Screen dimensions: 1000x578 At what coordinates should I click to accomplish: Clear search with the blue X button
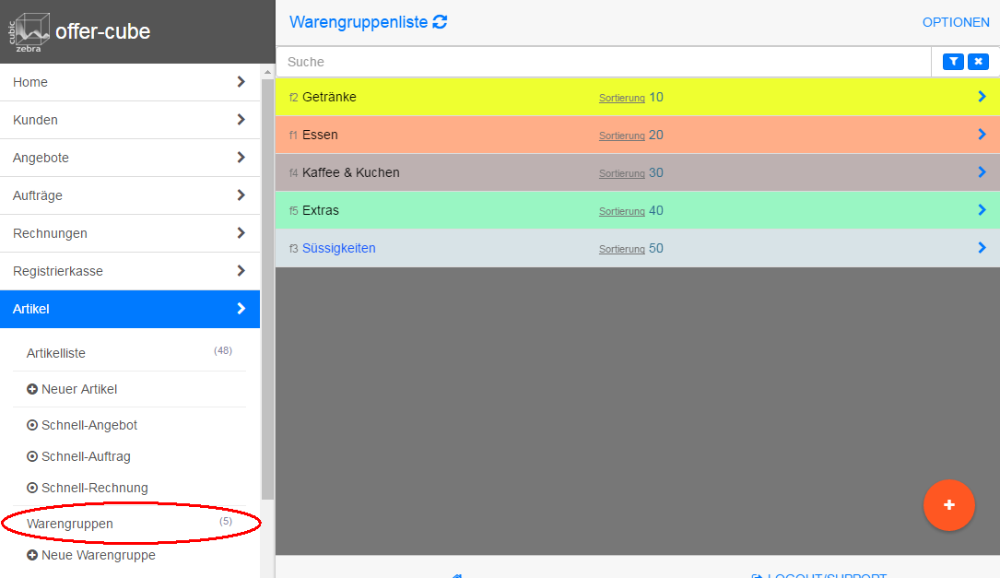point(978,62)
